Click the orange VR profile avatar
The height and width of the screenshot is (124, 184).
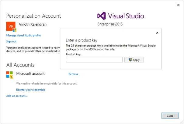coord(11,26)
